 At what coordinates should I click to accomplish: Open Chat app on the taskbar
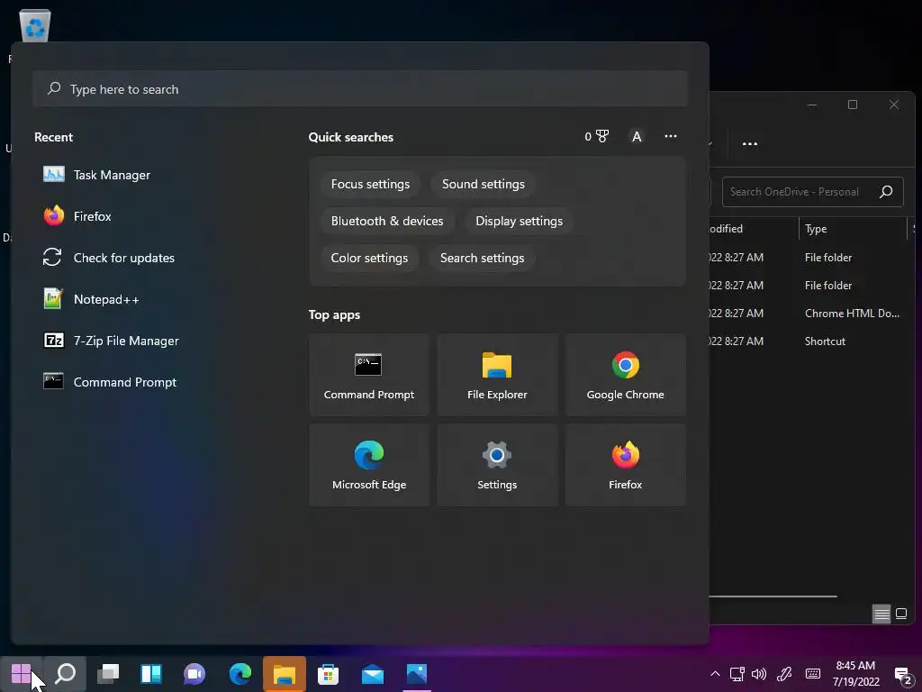tap(194, 674)
